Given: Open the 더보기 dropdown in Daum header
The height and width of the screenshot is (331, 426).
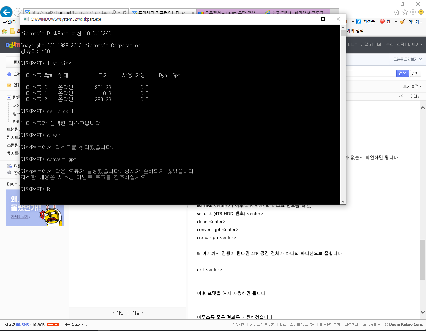Looking at the screenshot, I should 415,45.
